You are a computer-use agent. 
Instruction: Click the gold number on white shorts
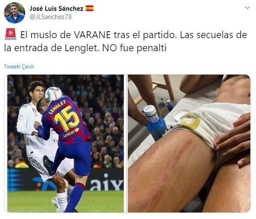point(191,122)
